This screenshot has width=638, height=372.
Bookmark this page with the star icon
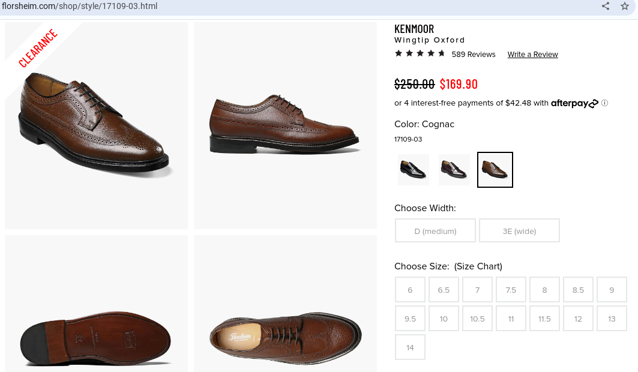coord(625,6)
